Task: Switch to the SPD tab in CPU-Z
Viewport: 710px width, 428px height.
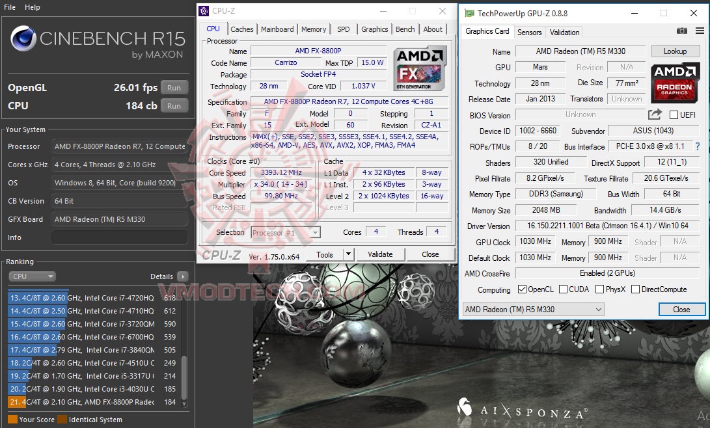Action: [x=343, y=29]
